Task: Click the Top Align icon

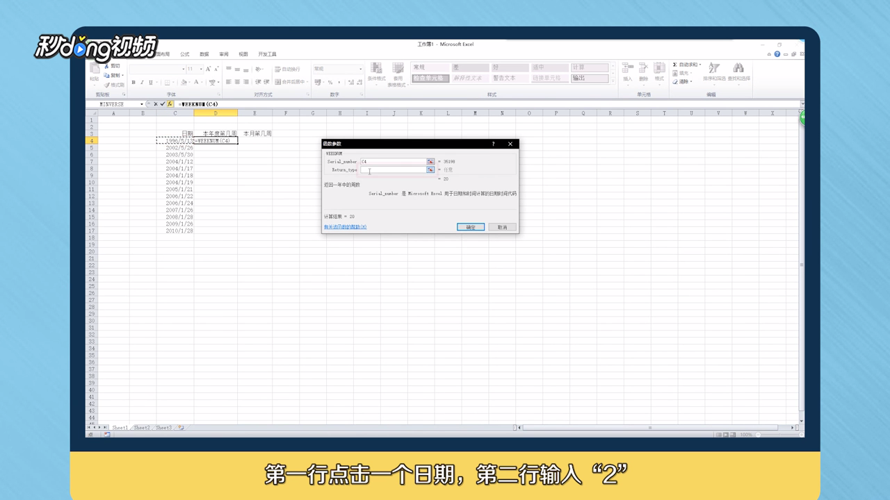Action: [228, 69]
